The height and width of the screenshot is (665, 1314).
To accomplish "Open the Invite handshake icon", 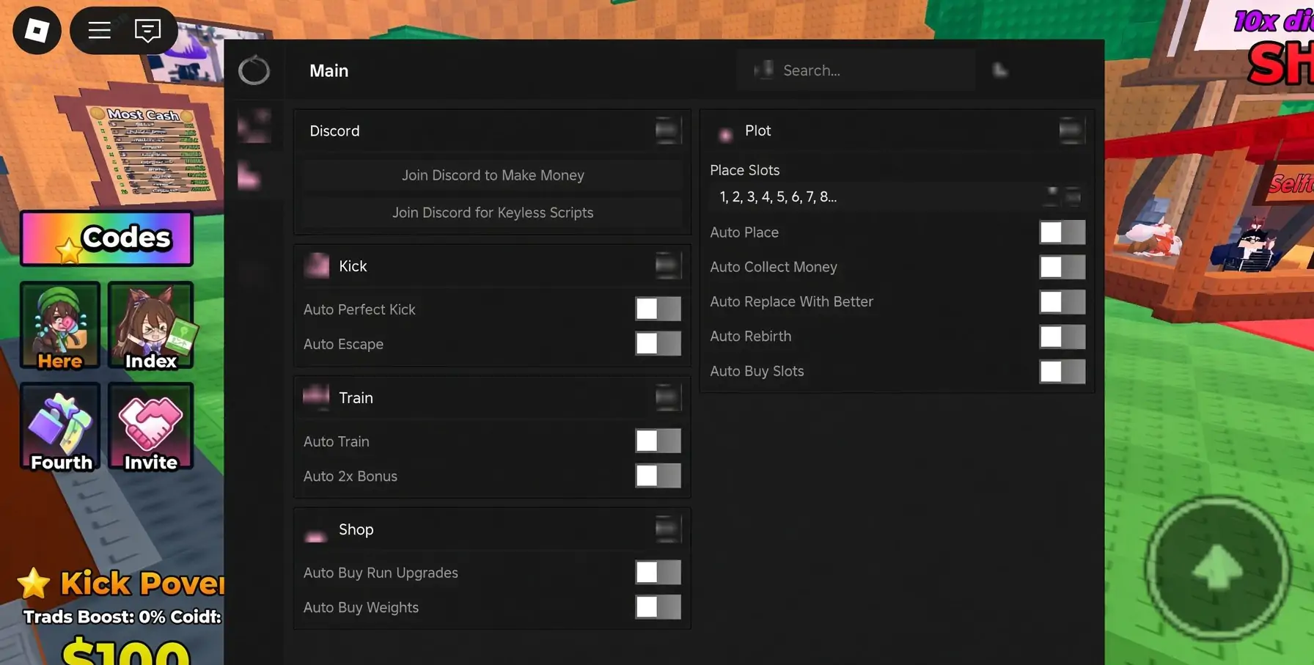I will coord(150,427).
